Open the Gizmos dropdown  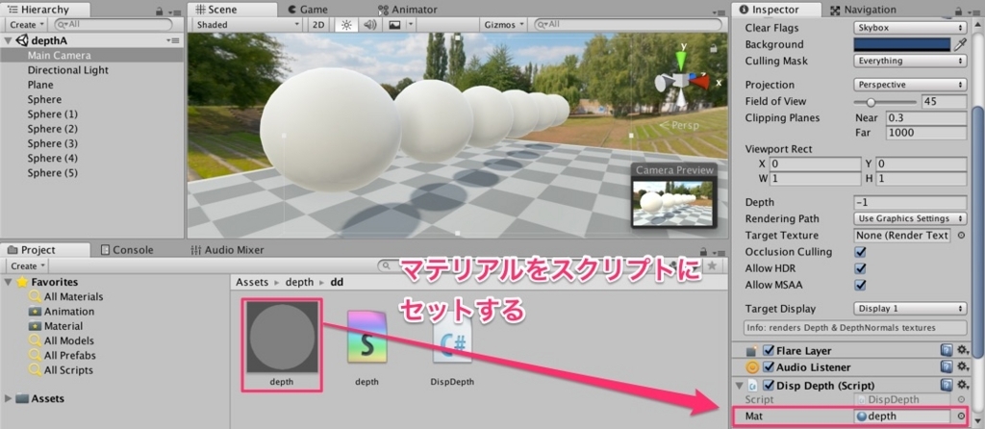coord(504,25)
